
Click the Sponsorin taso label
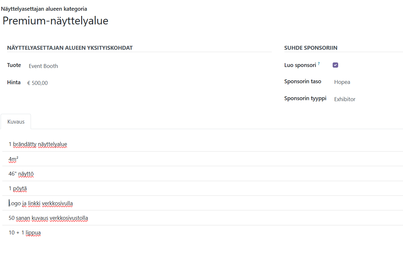303,81
